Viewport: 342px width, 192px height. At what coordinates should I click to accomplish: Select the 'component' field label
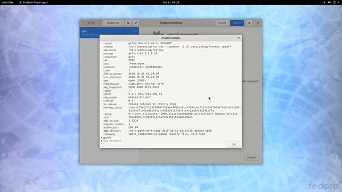(x=110, y=57)
